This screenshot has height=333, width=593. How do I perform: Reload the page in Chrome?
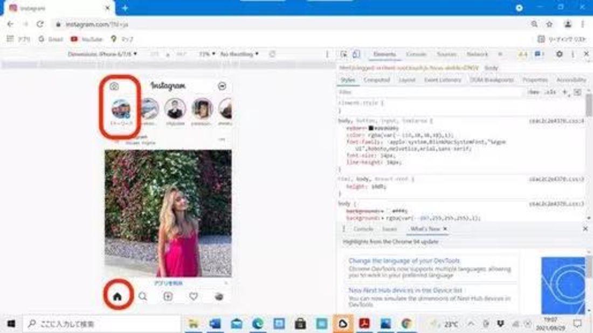(40, 24)
